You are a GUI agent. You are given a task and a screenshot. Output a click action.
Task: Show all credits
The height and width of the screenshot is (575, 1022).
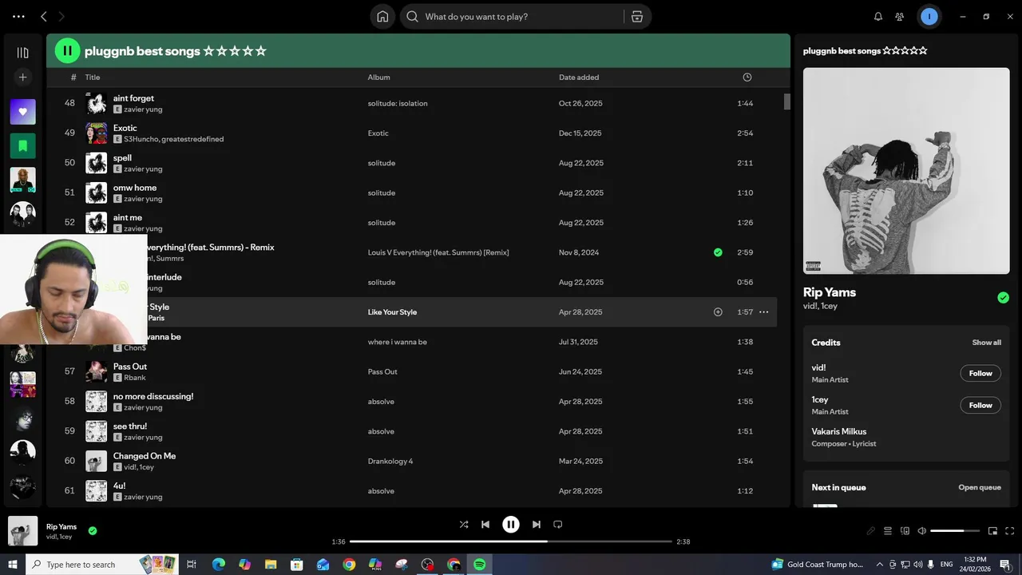[986, 343]
